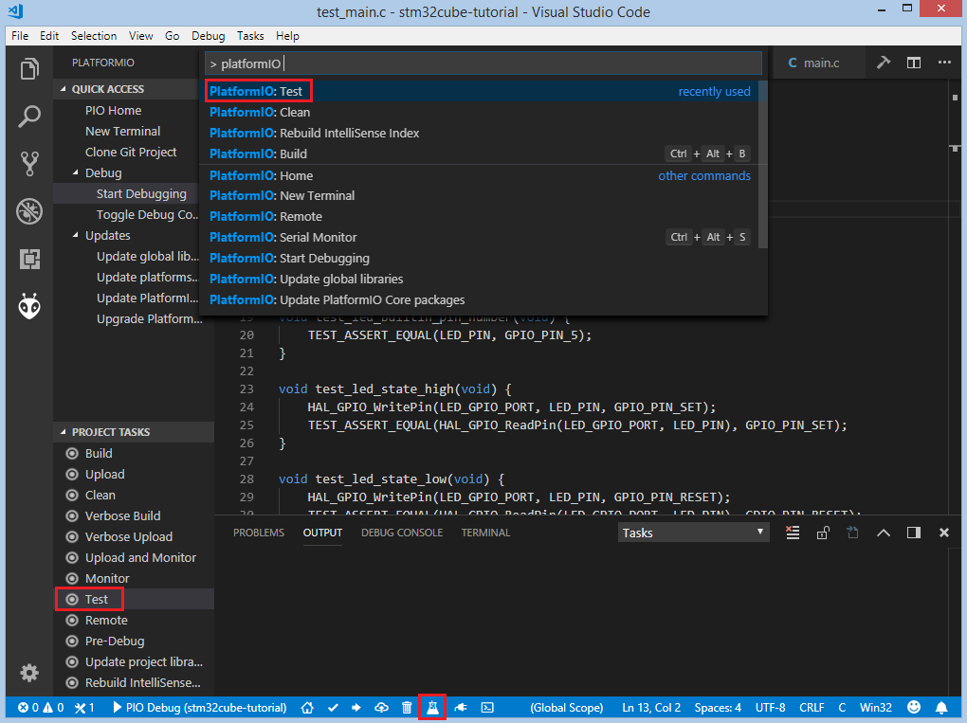Clear the output panel
This screenshot has width=967, height=723.
(x=794, y=533)
